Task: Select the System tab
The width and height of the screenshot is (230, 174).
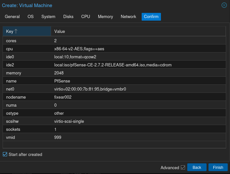Action: pyautogui.click(x=48, y=17)
